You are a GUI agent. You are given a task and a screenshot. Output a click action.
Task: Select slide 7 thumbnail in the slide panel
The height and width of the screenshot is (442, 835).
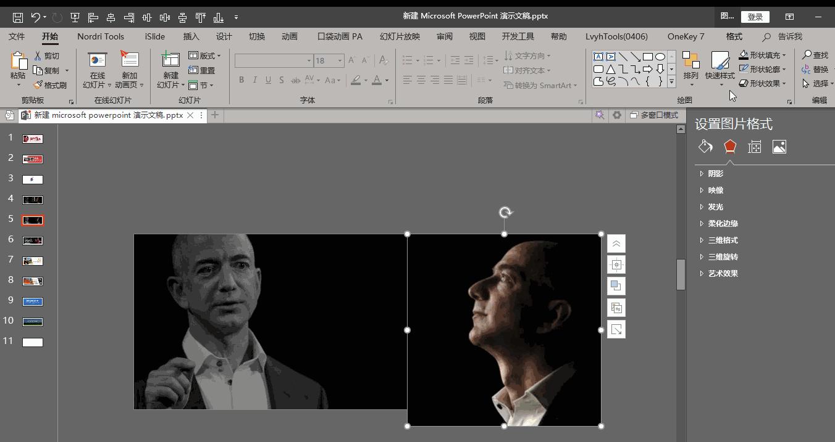33,261
